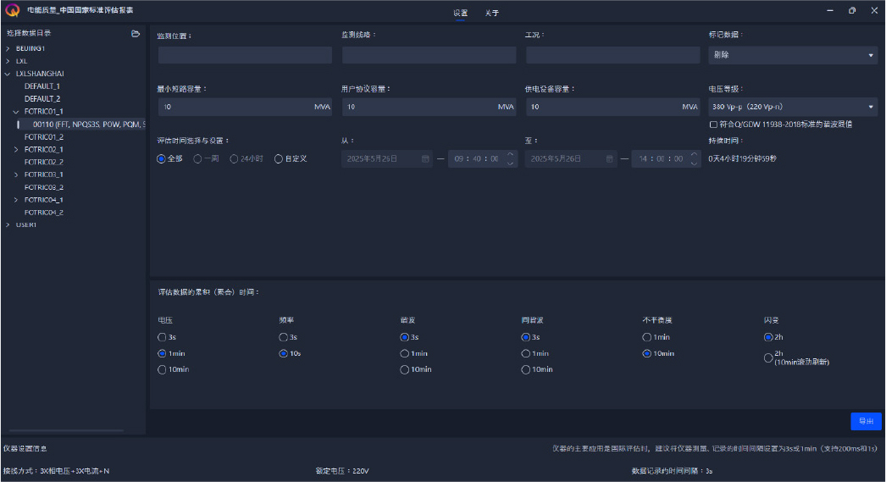Viewport: 886px width, 482px height.
Task: Open the calendar icon in the 至 date field
Action: pyautogui.click(x=609, y=158)
